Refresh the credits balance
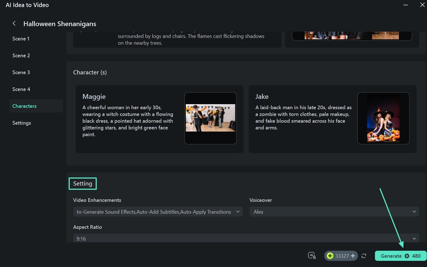Viewport: 427px width, 267px height. (x=364, y=256)
